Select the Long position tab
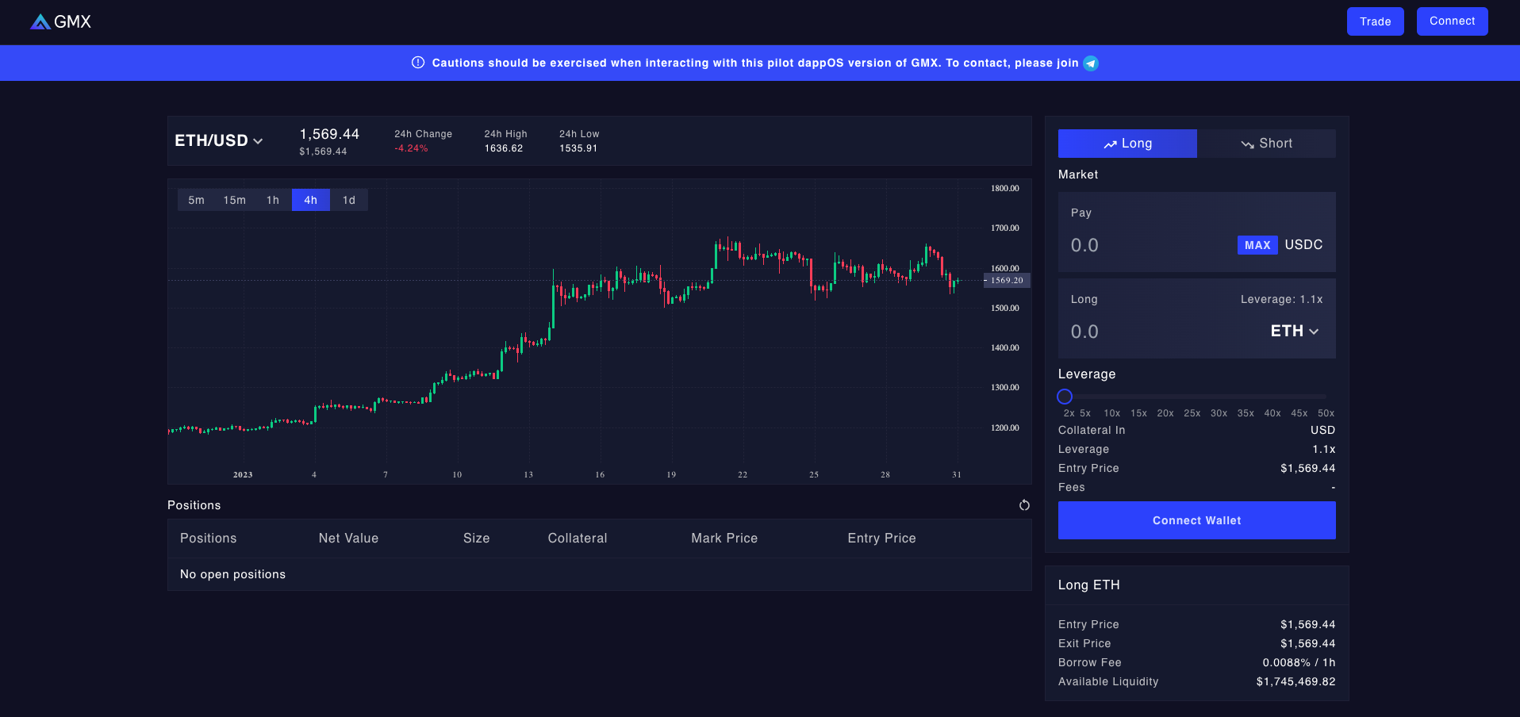Image resolution: width=1520 pixels, height=717 pixels. coord(1127,144)
